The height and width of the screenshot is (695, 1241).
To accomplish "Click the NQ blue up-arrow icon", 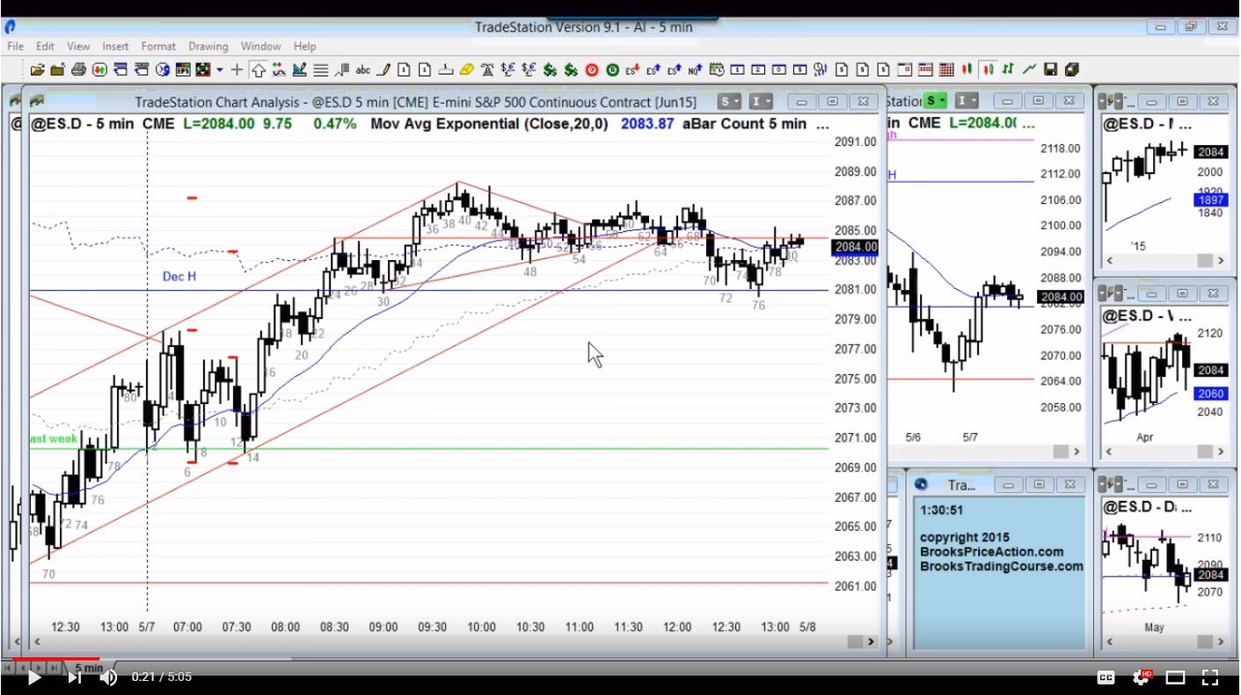I will (695, 69).
